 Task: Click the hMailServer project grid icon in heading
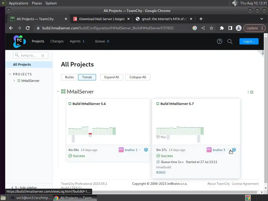(x=63, y=91)
